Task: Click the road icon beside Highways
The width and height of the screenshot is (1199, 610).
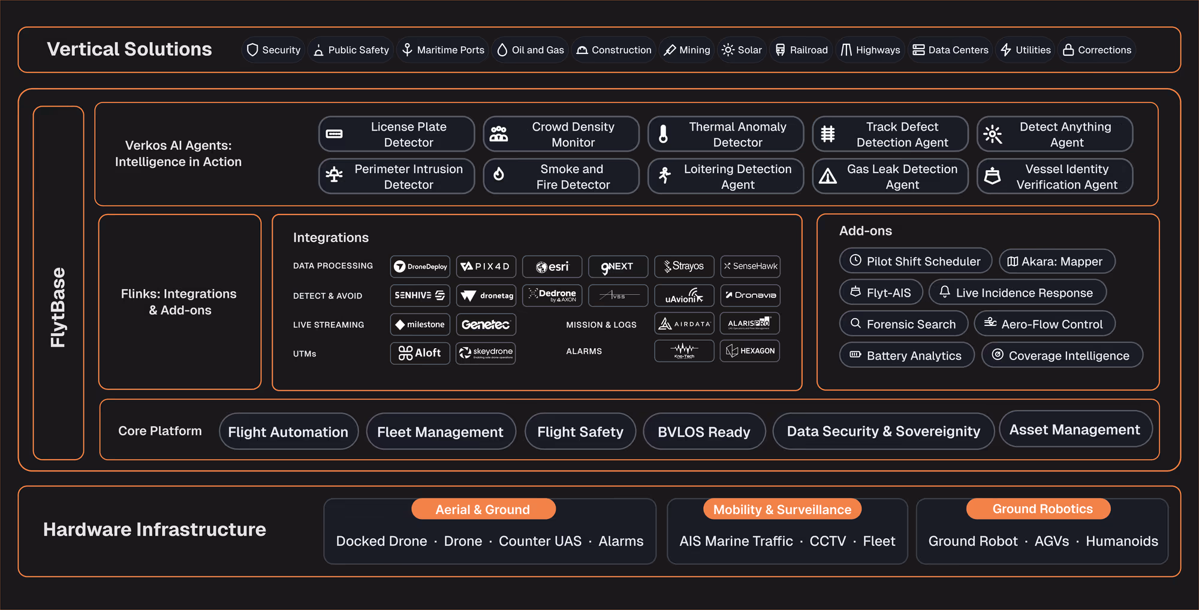Action: pyautogui.click(x=846, y=50)
